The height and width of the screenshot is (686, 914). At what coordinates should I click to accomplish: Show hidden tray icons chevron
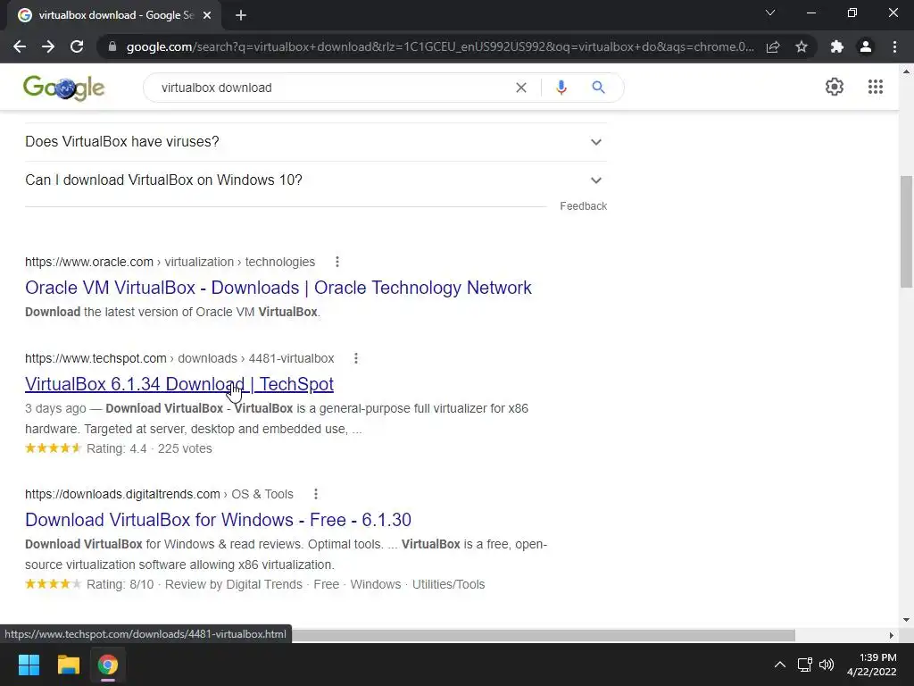[779, 665]
